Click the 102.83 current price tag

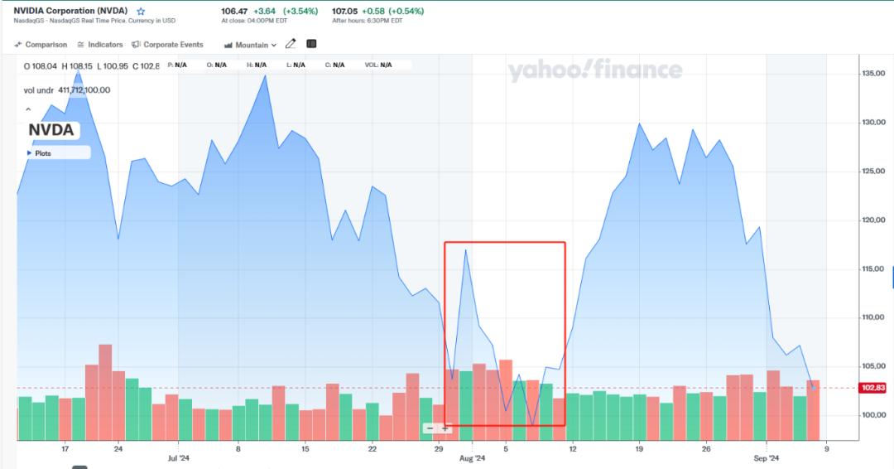tap(873, 388)
